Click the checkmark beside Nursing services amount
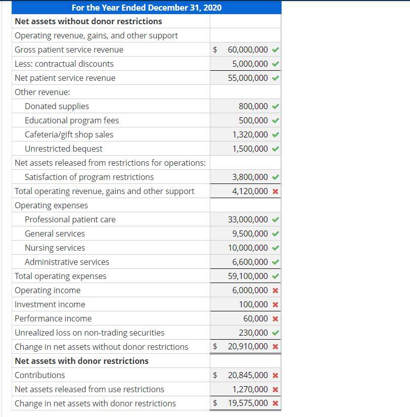410x417 pixels. pyautogui.click(x=276, y=248)
